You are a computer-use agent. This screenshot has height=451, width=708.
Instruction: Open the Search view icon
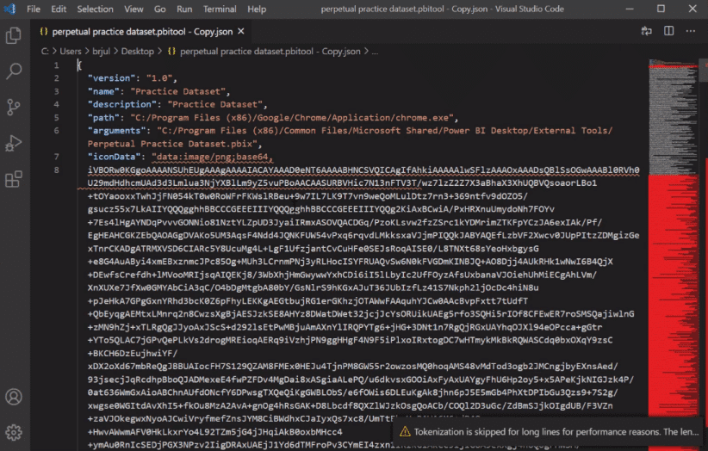tap(14, 71)
